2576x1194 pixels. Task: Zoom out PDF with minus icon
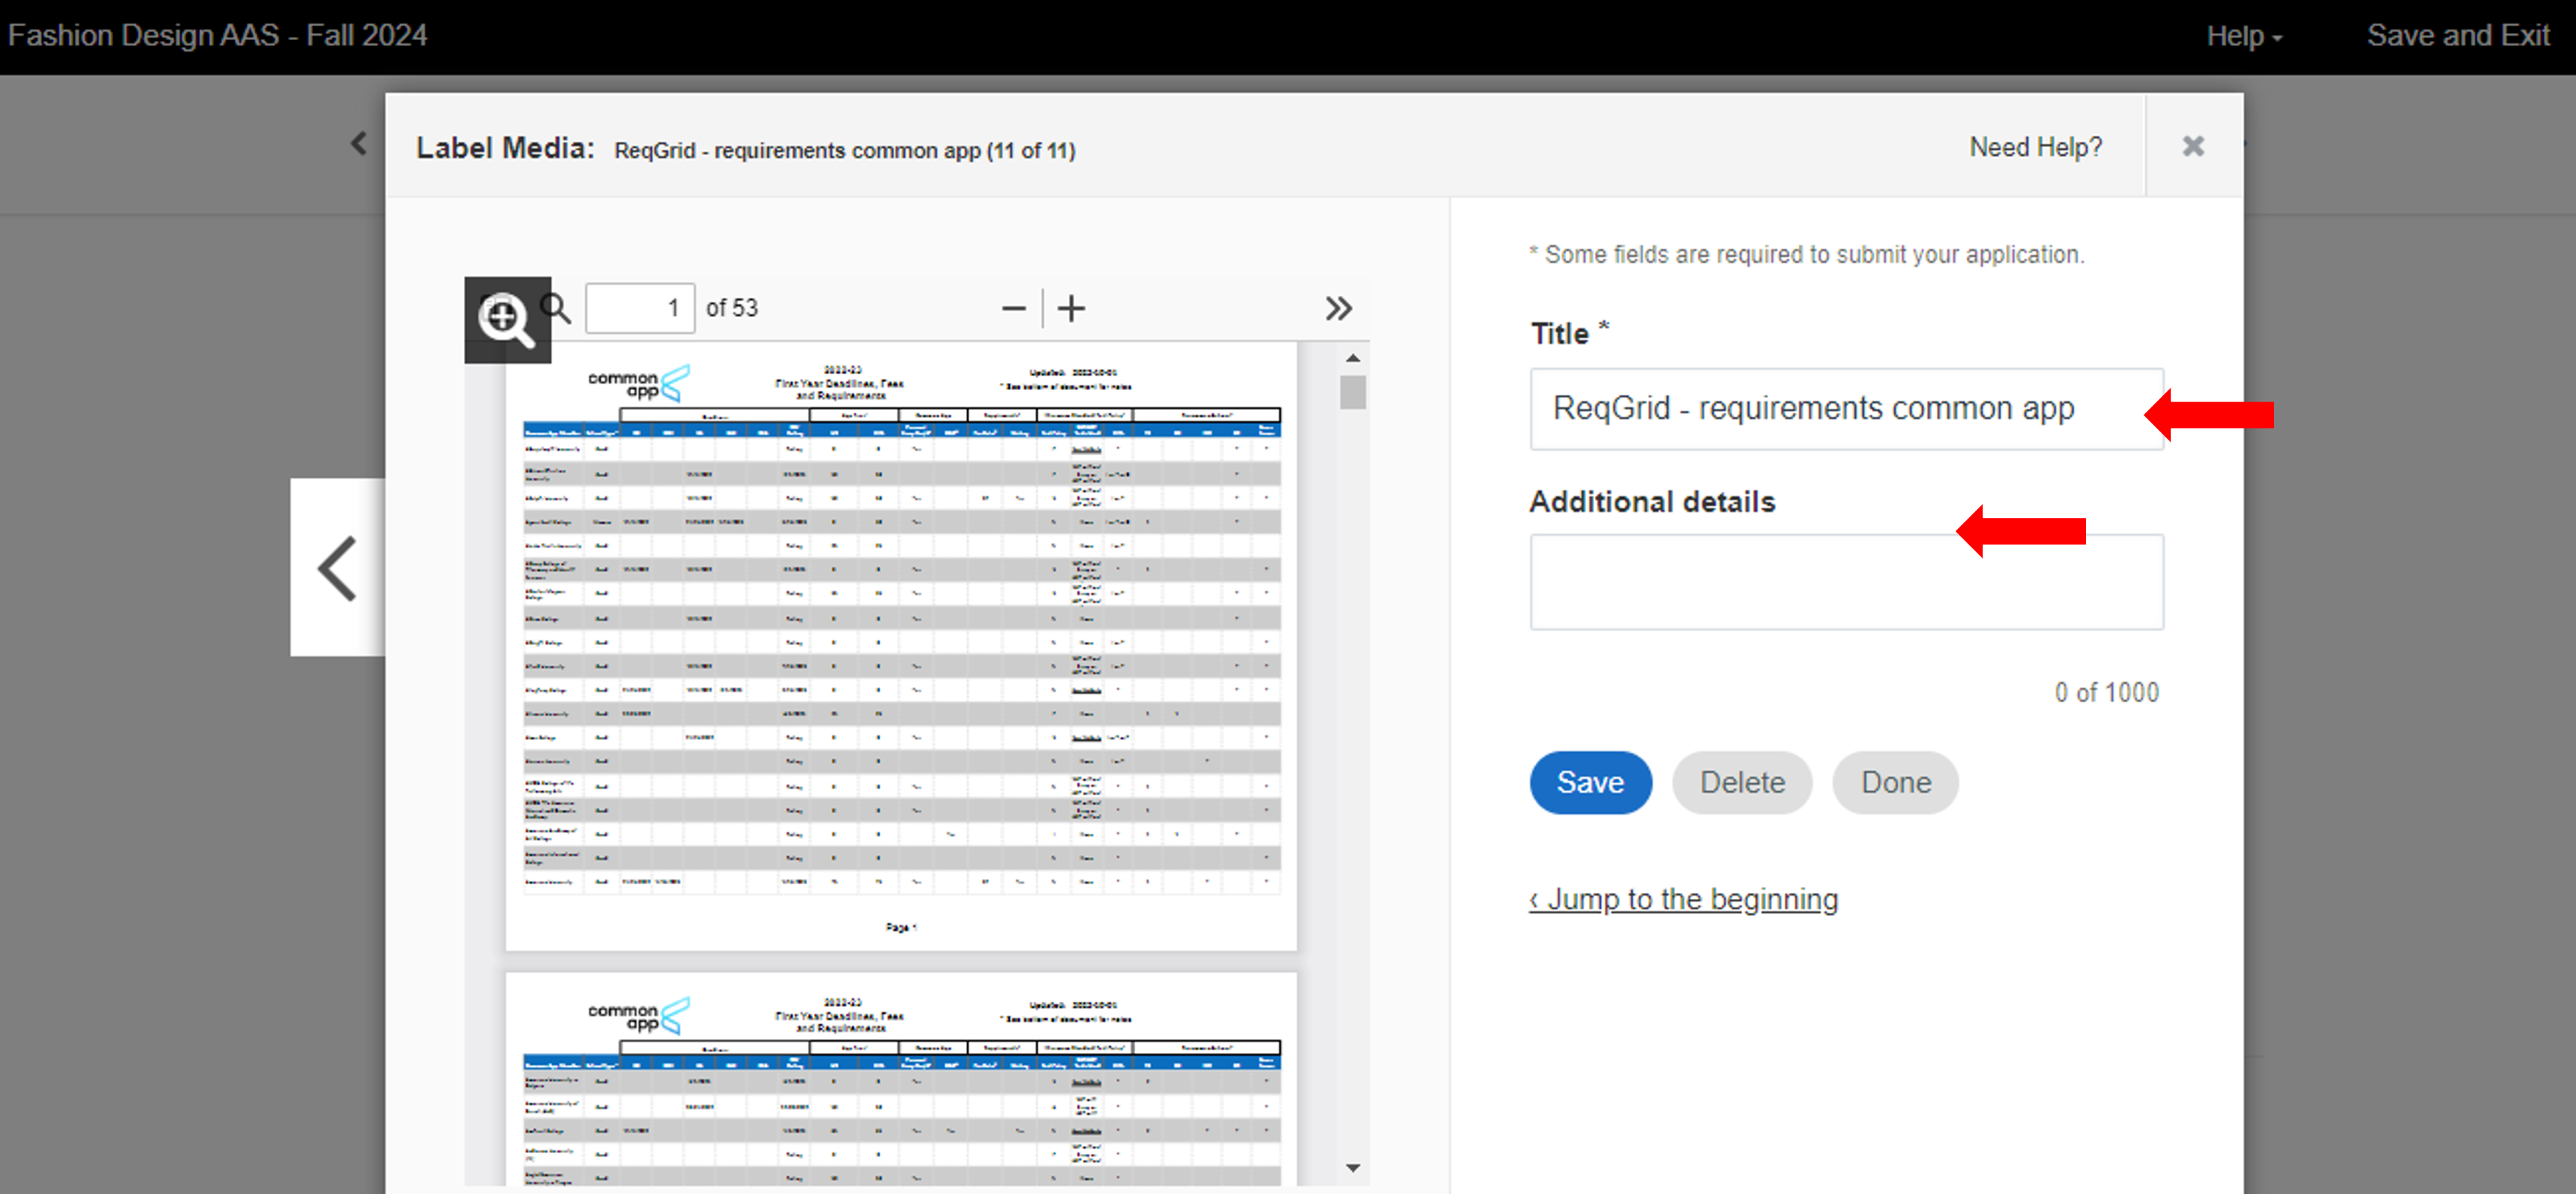pyautogui.click(x=1013, y=308)
